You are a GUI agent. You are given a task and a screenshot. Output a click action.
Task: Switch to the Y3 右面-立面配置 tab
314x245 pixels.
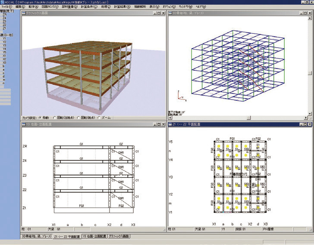click(94, 236)
